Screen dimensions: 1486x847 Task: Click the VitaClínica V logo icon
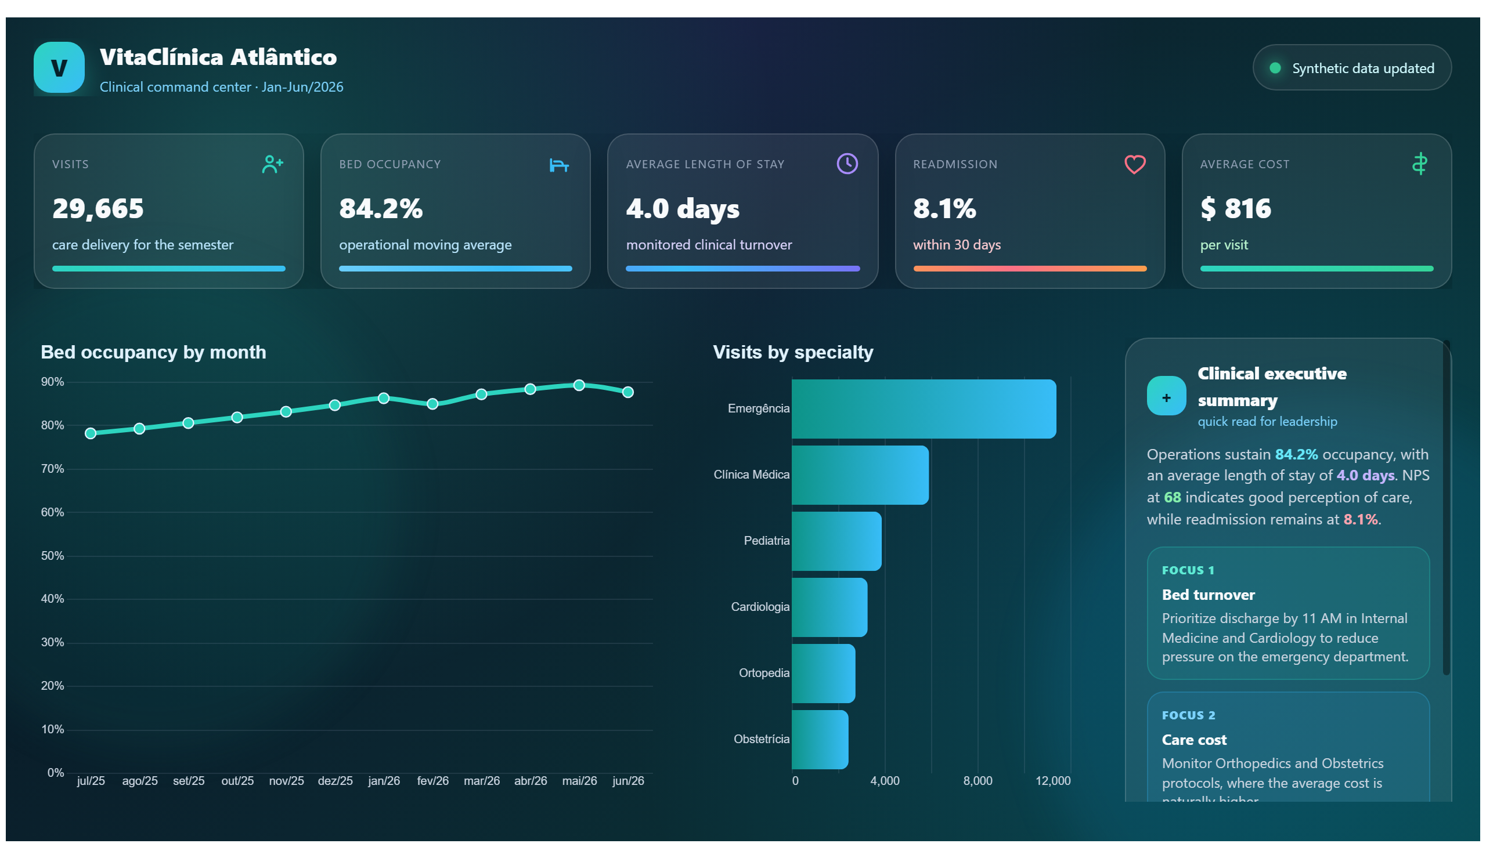click(x=59, y=67)
